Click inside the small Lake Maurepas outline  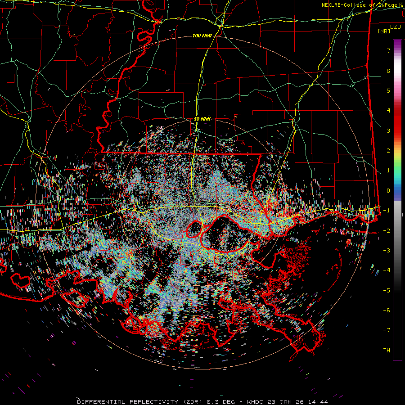click(x=194, y=229)
